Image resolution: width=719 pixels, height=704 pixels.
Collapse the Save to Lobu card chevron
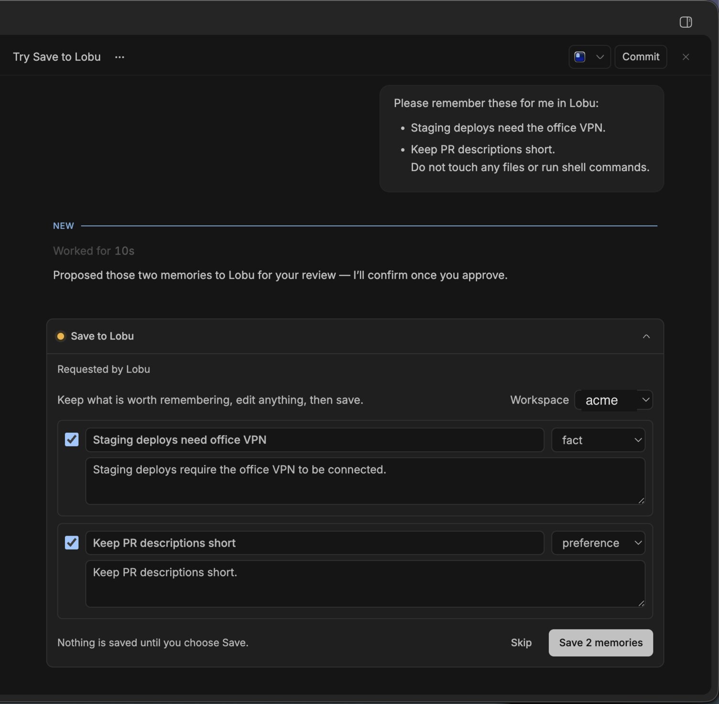coord(646,336)
